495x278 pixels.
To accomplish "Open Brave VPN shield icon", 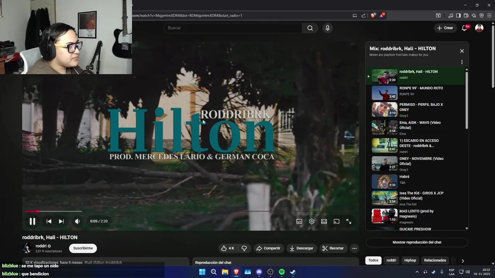I will coord(481,15).
